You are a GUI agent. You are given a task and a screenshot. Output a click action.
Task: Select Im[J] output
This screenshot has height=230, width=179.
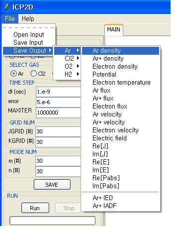[x=121, y=154]
